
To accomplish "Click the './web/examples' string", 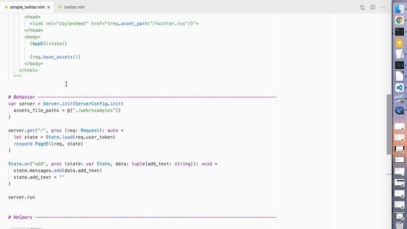I will [94, 110].
